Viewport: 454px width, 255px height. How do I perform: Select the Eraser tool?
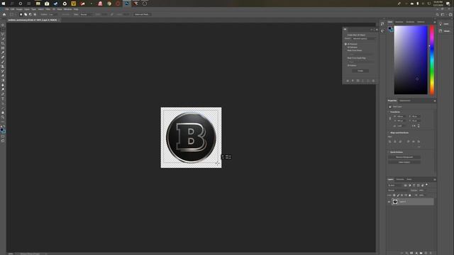(3, 76)
